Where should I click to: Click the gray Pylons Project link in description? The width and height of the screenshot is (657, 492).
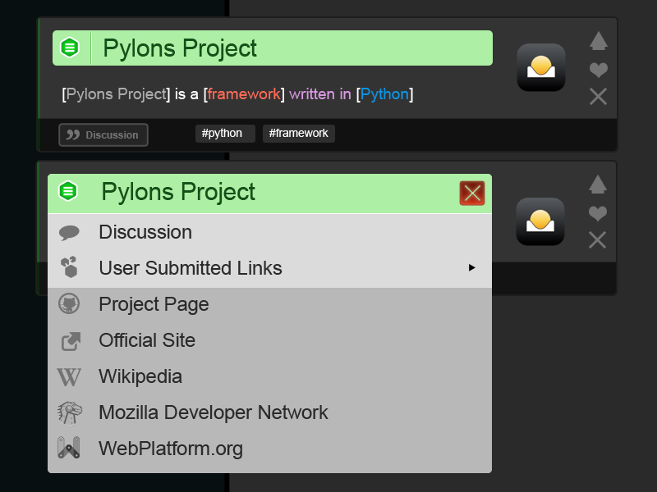coord(117,94)
